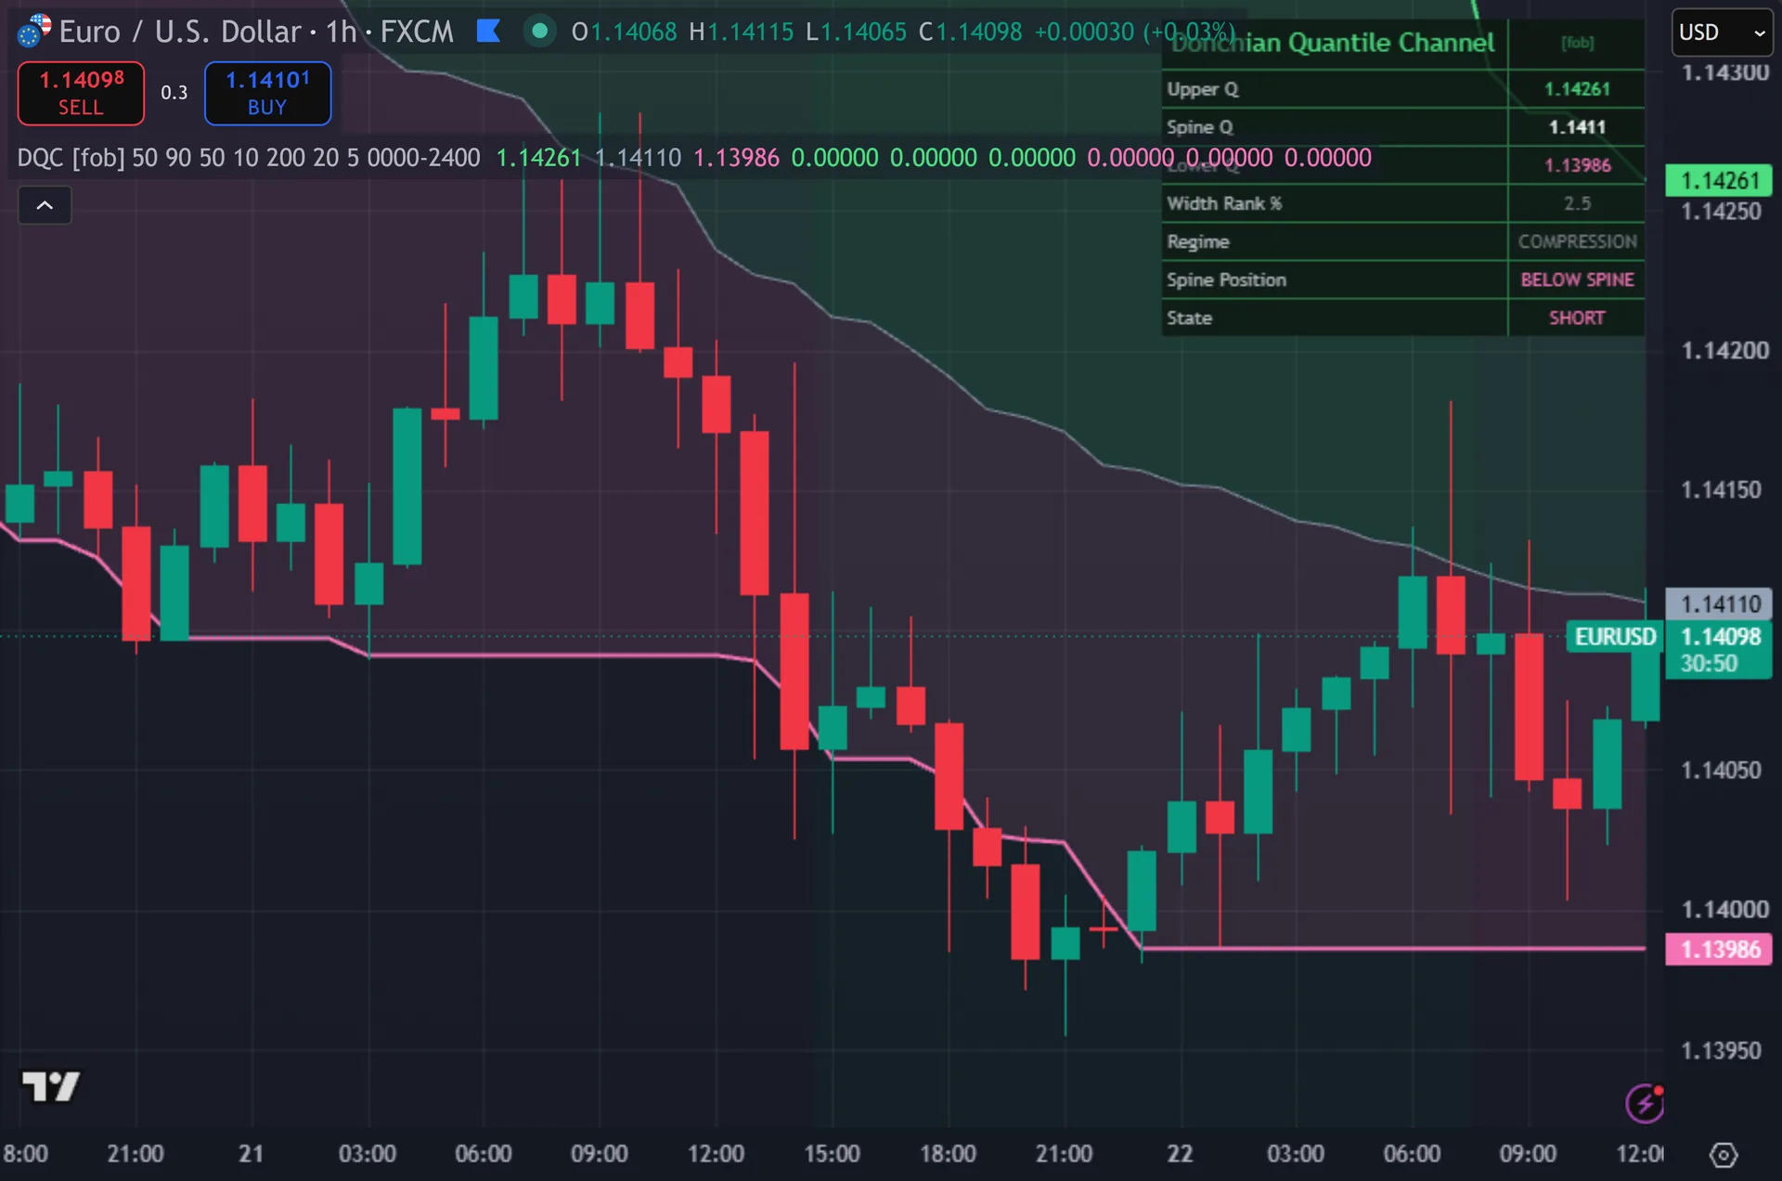This screenshot has height=1181, width=1782.
Task: Click the 1.14110 value in DQC legend
Action: pos(638,158)
